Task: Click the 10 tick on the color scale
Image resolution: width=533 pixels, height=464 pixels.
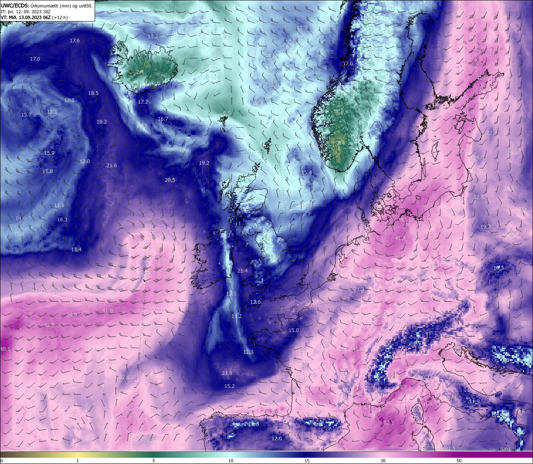Action: [x=231, y=461]
